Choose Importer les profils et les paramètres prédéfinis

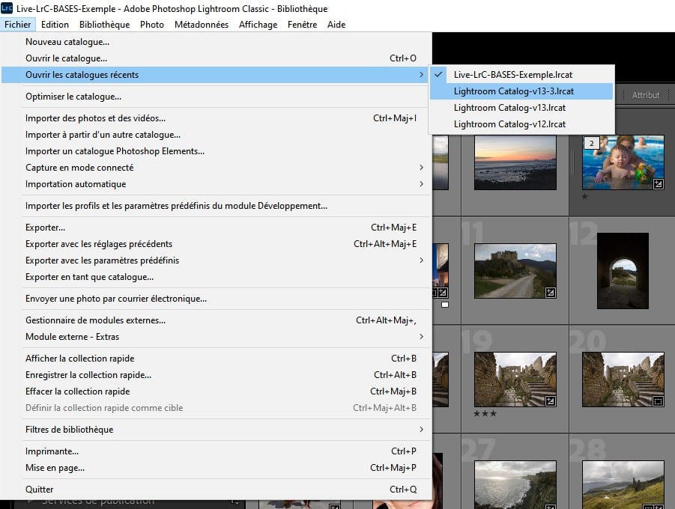click(x=217, y=206)
